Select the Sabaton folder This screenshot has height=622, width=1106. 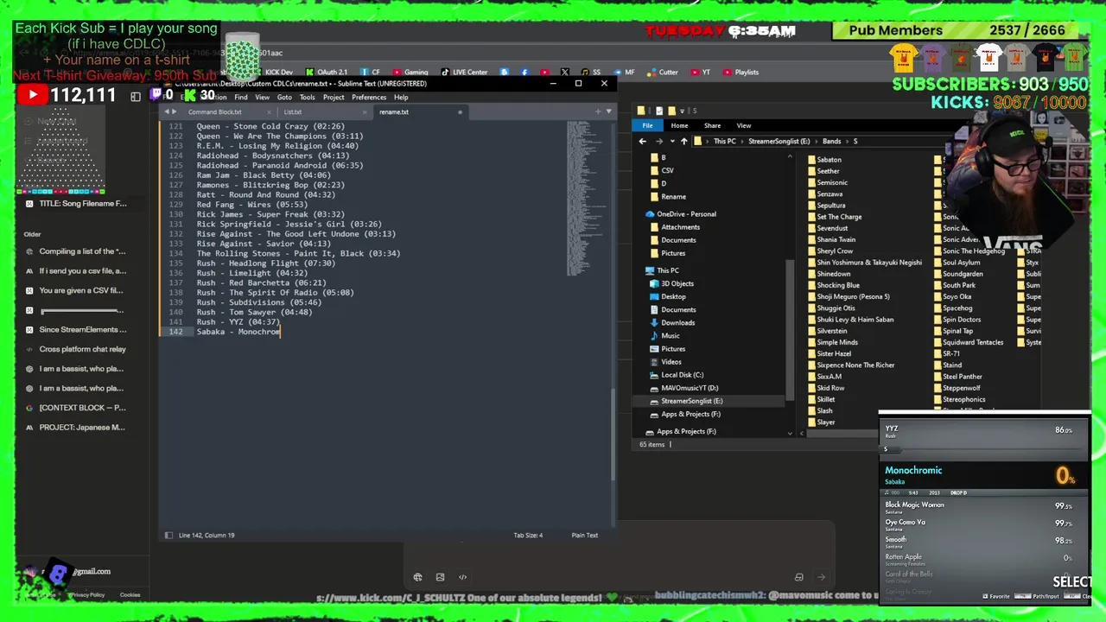(829, 160)
